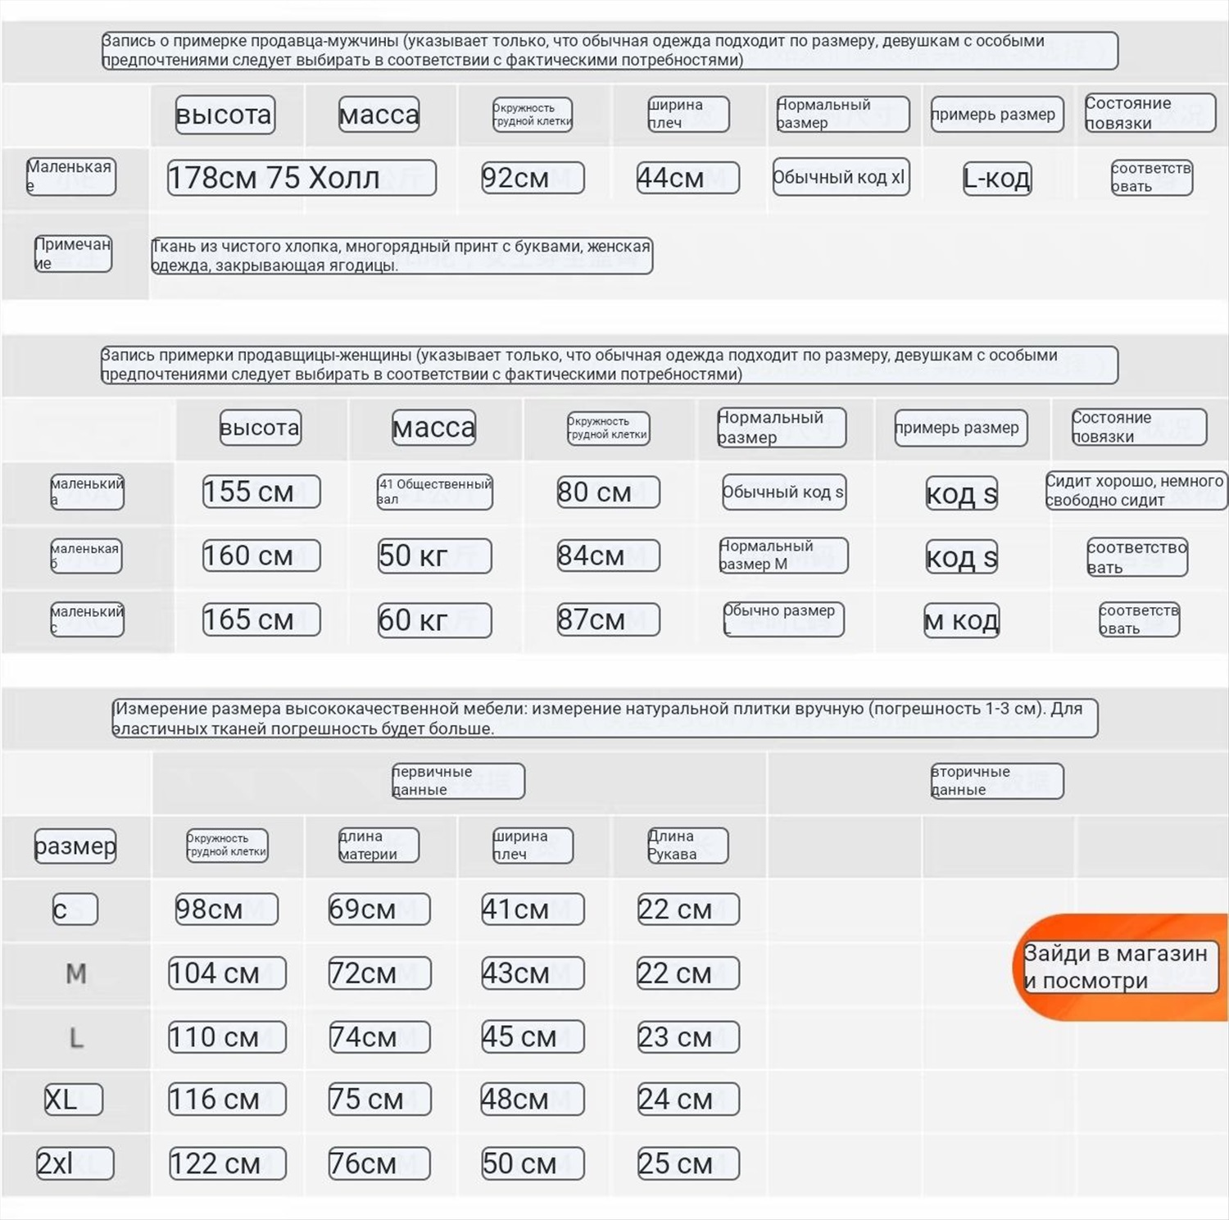
Task: Select the 'первичные данные' column group header
Action: tap(458, 781)
